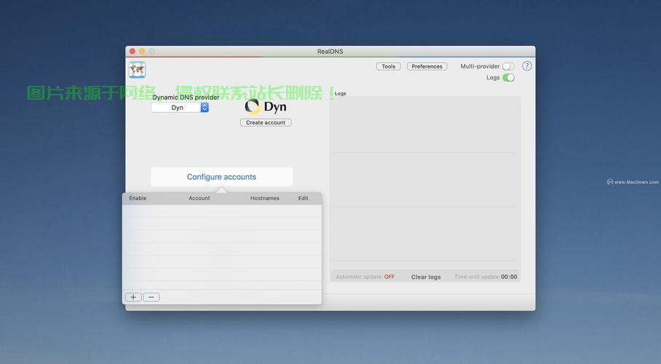
Task: Minimize the RealDNS window with the yellow button
Action: (x=142, y=51)
